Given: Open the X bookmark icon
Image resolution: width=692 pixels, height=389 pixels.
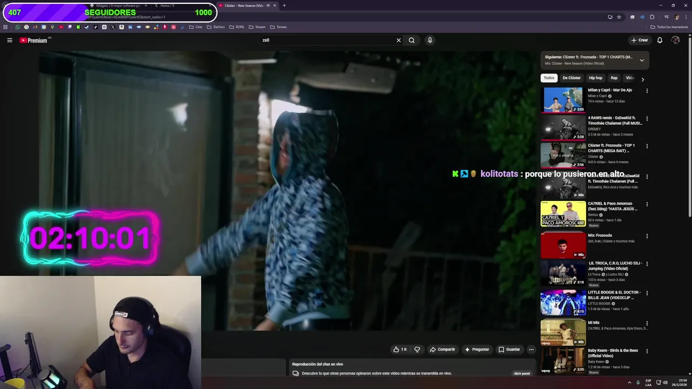Looking at the screenshot, I should point(113,27).
